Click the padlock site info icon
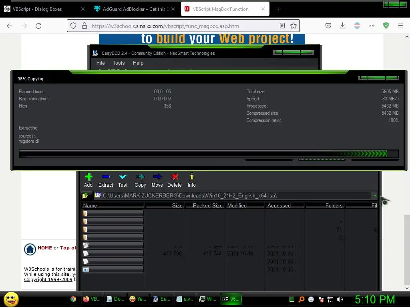Screen dimensions: 410x307 84,26
